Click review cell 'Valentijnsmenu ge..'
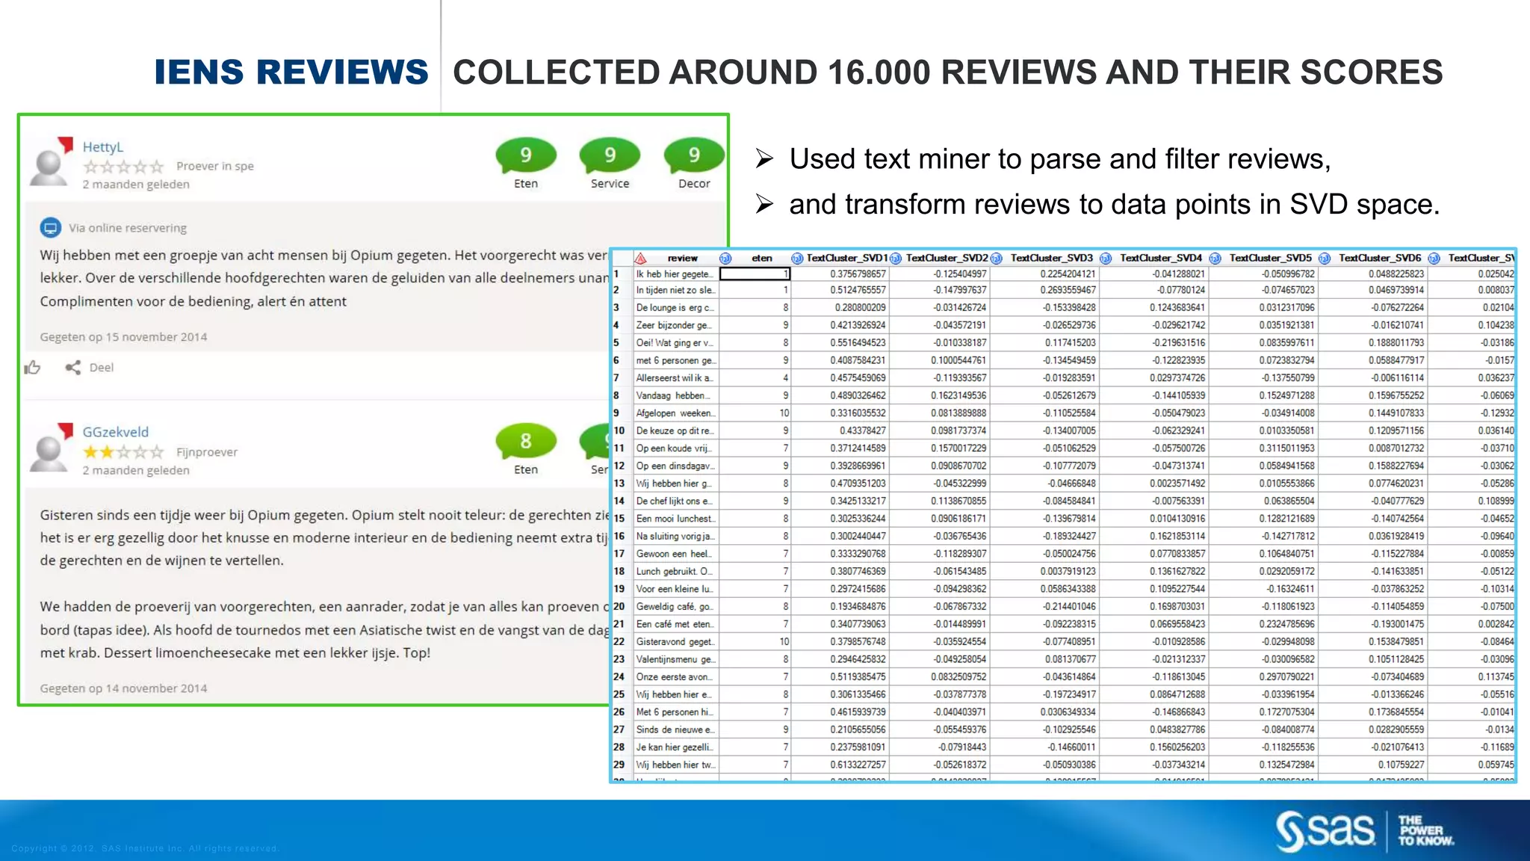 675,659
